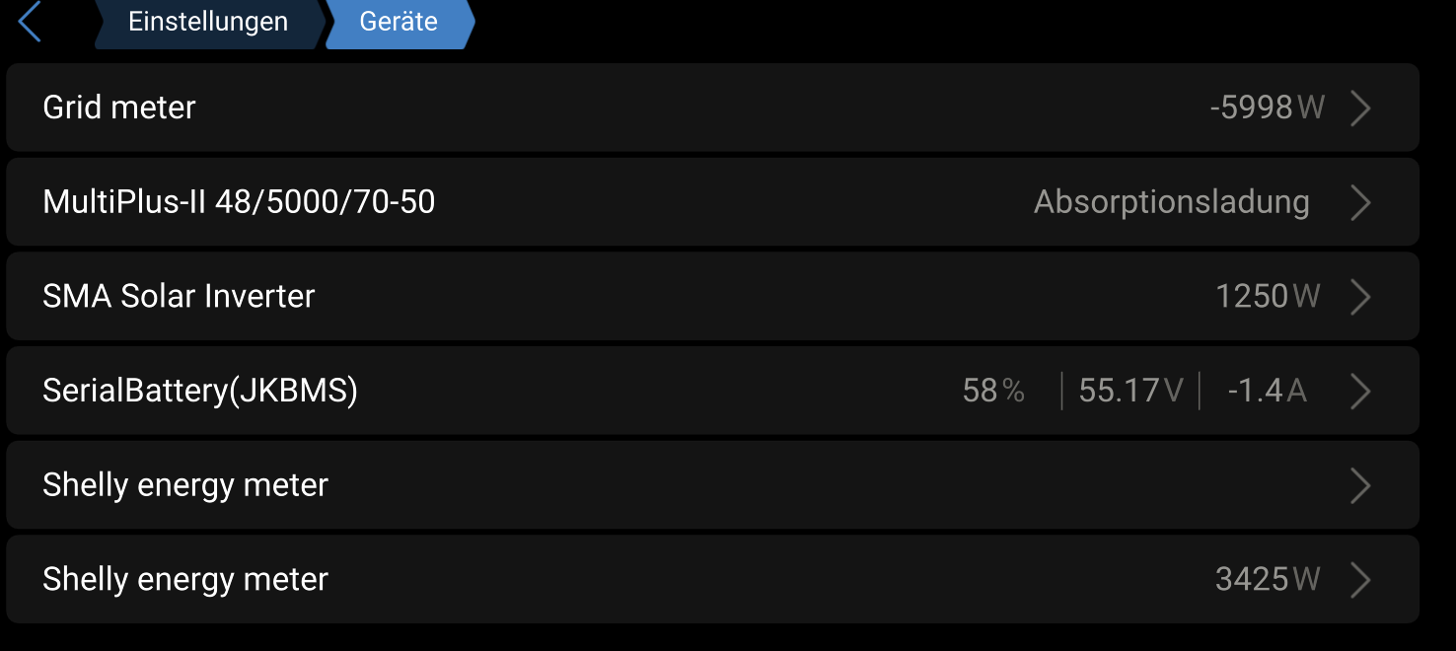Click the SerialBattery row chevron
The image size is (1456, 651).
[1360, 391]
